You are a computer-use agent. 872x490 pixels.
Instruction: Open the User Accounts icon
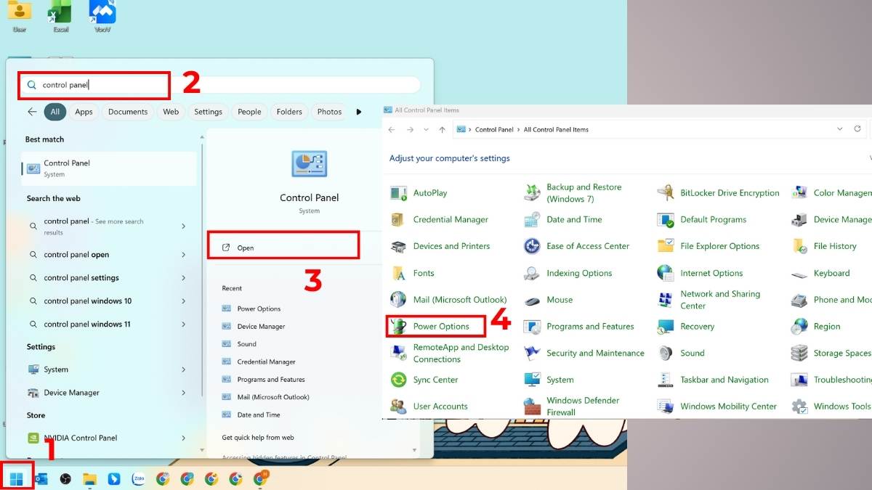coord(398,406)
